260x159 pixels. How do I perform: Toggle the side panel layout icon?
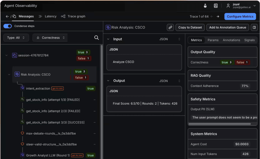254,27
